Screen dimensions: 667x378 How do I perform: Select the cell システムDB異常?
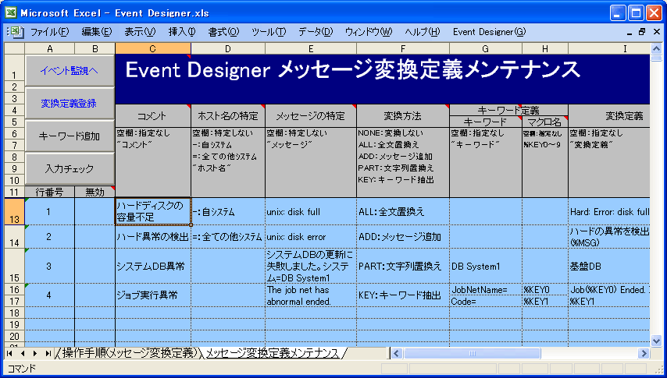[x=153, y=267]
